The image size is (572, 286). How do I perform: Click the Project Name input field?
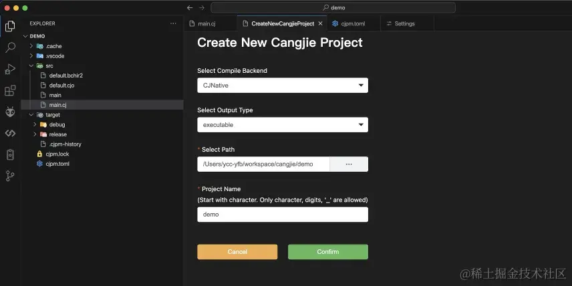pyautogui.click(x=283, y=214)
